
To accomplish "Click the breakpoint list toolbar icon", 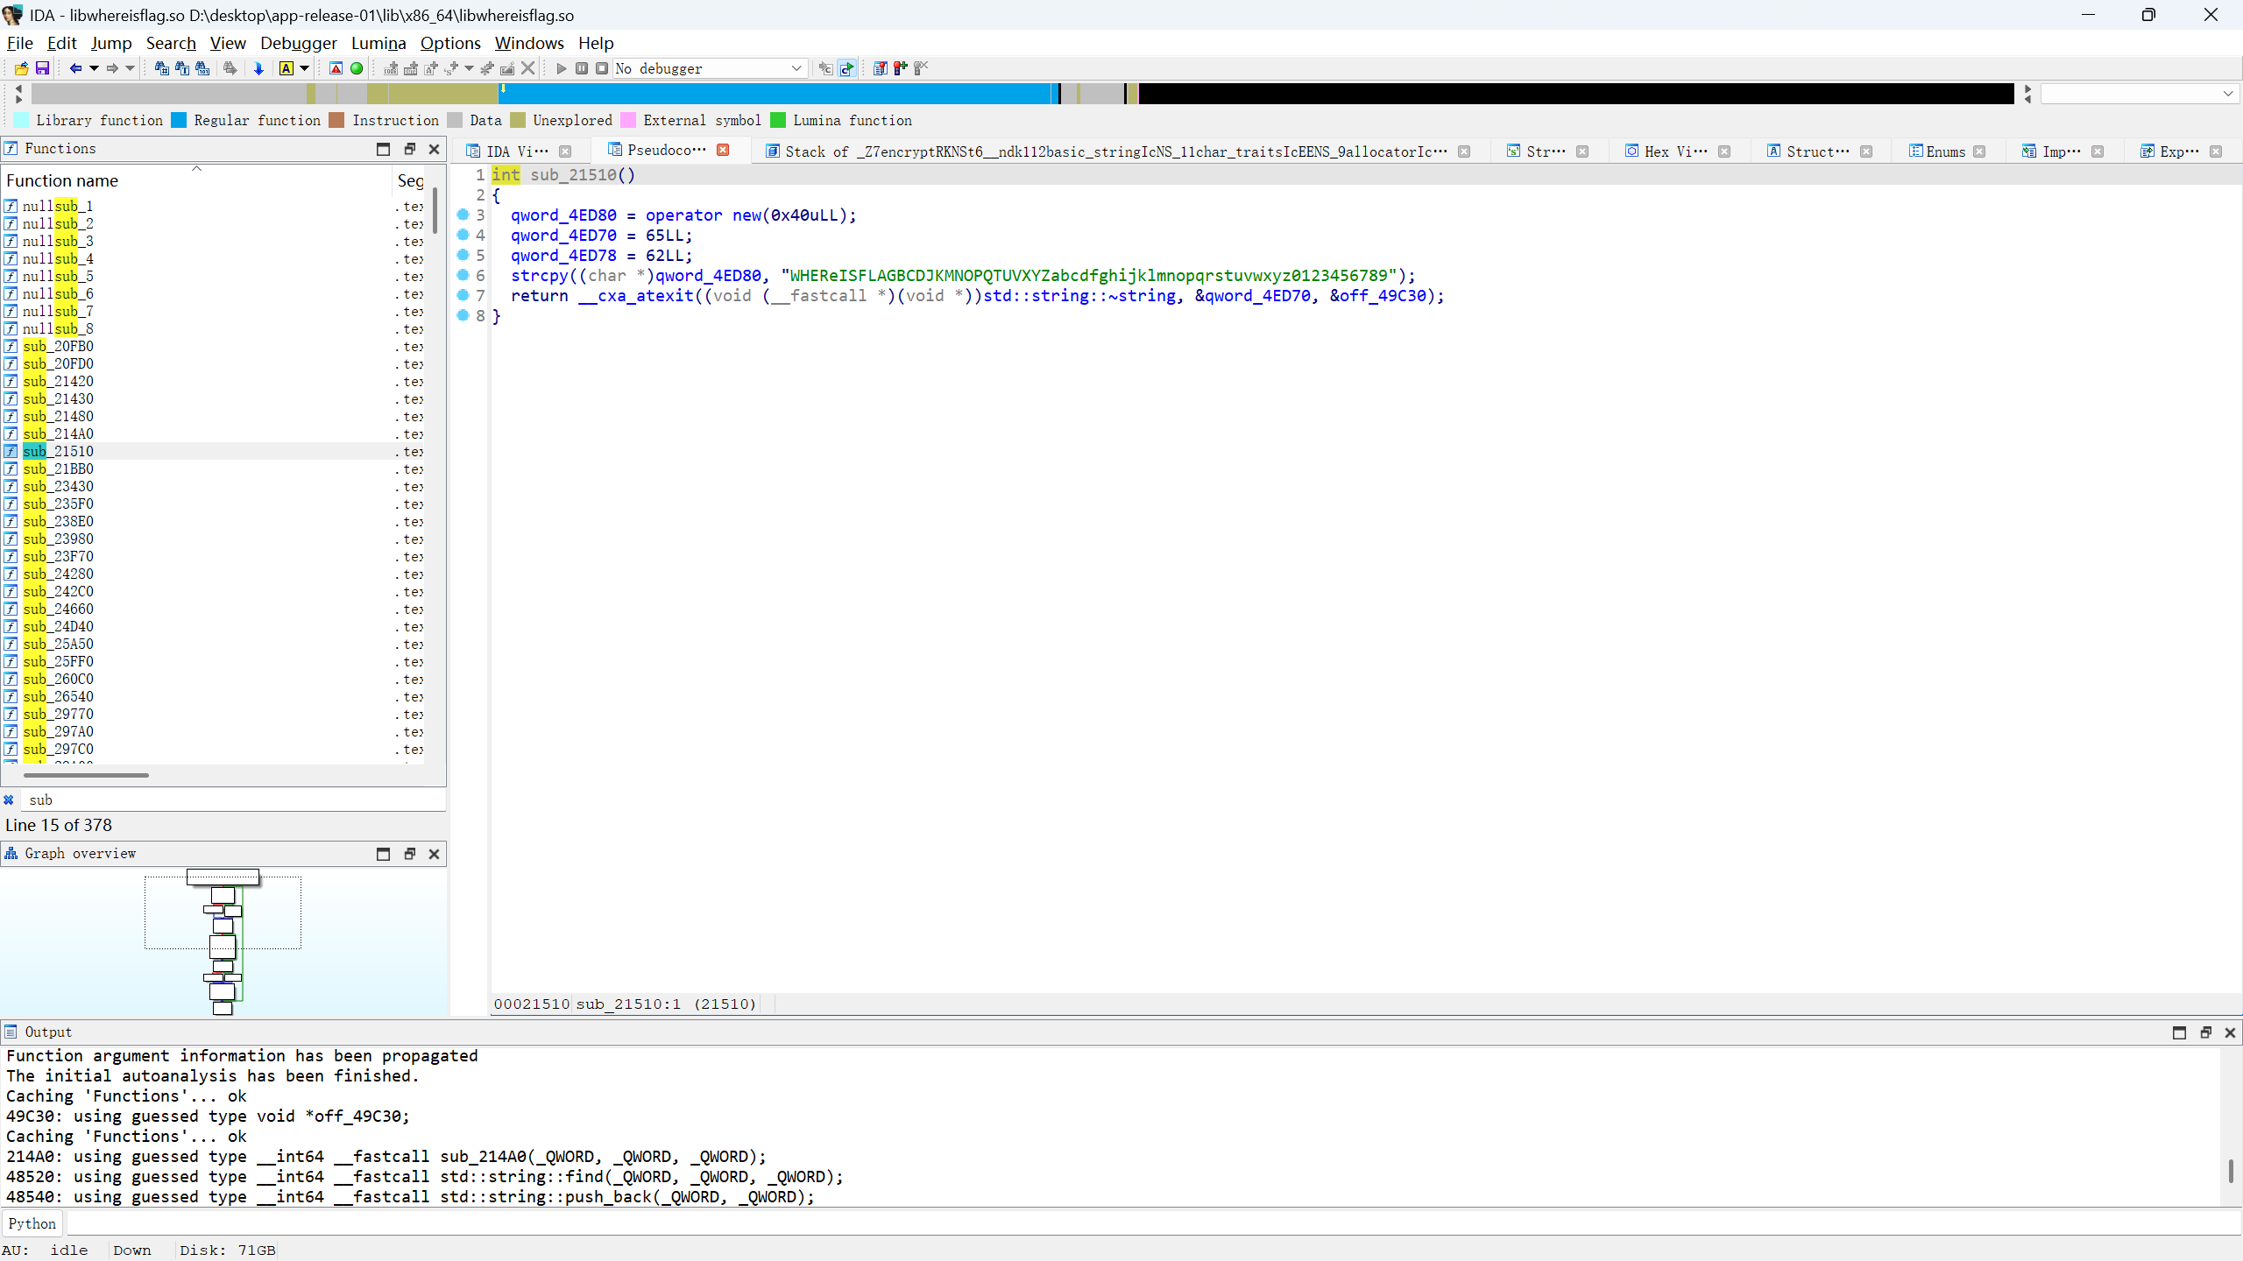I will 880,68.
